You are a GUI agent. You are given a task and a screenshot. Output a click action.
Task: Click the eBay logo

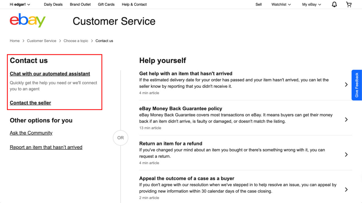(27, 20)
